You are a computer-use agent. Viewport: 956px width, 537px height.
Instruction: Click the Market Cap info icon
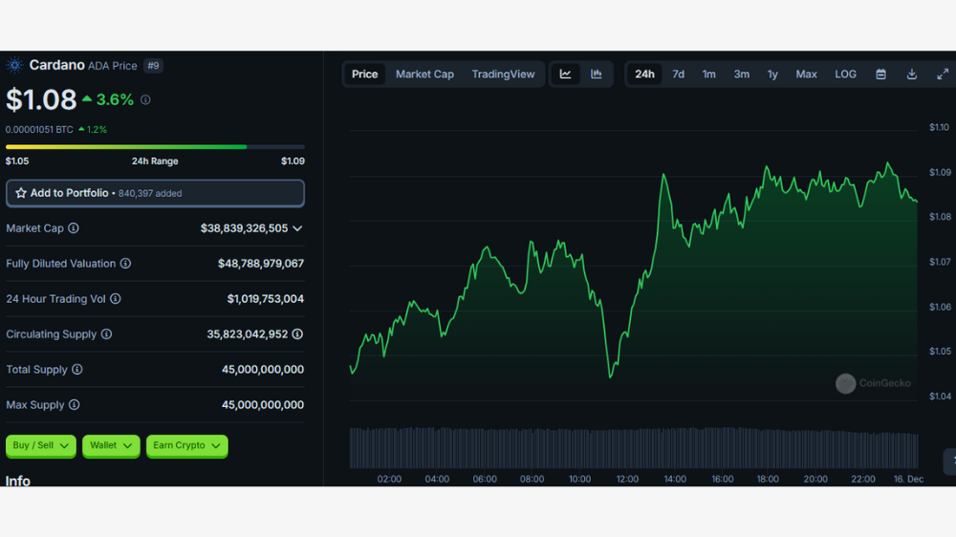pyautogui.click(x=74, y=228)
